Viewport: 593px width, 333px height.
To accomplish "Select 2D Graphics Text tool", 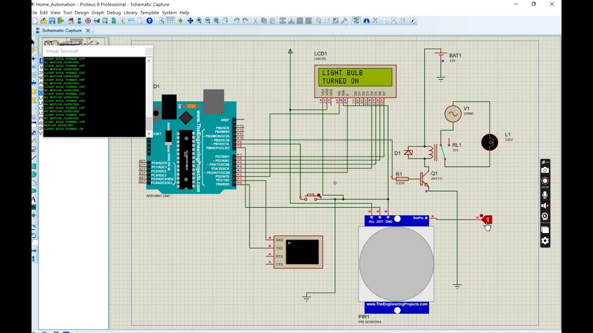I will (34, 199).
